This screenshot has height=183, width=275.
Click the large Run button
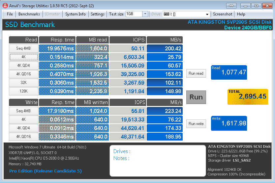click(x=196, y=97)
